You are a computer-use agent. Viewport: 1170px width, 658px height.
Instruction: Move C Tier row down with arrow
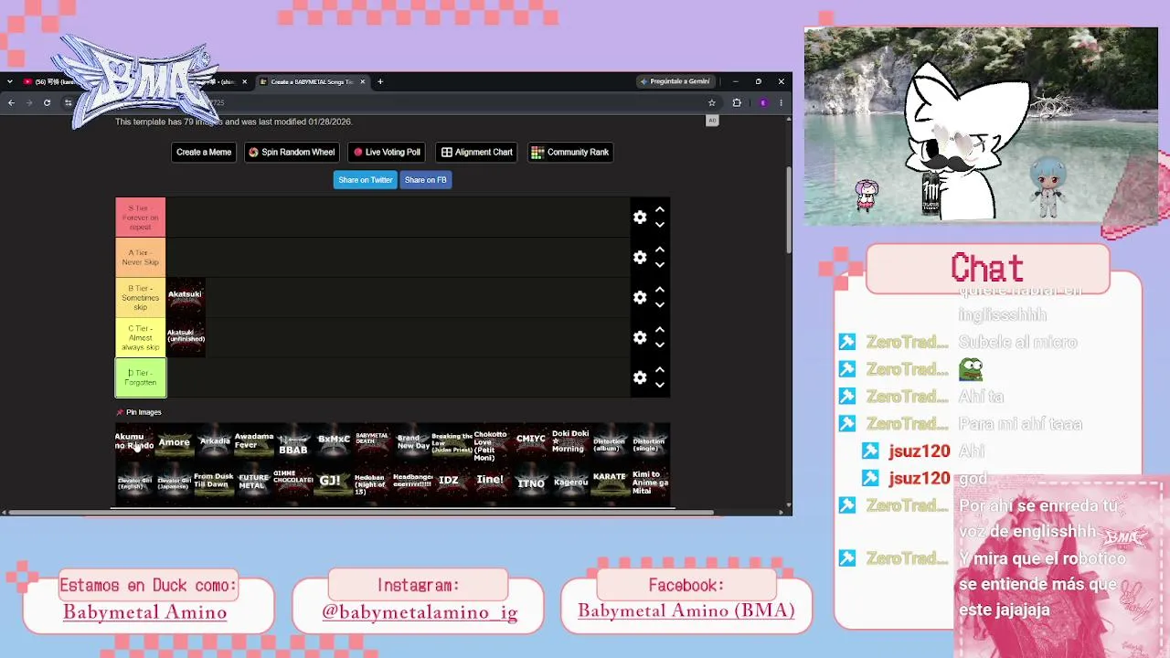(659, 345)
